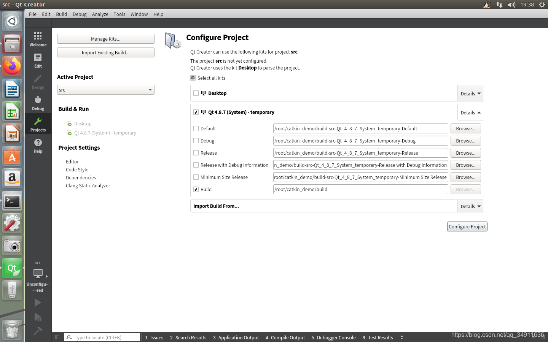
Task: Click the Build directory path field
Action: (x=361, y=189)
